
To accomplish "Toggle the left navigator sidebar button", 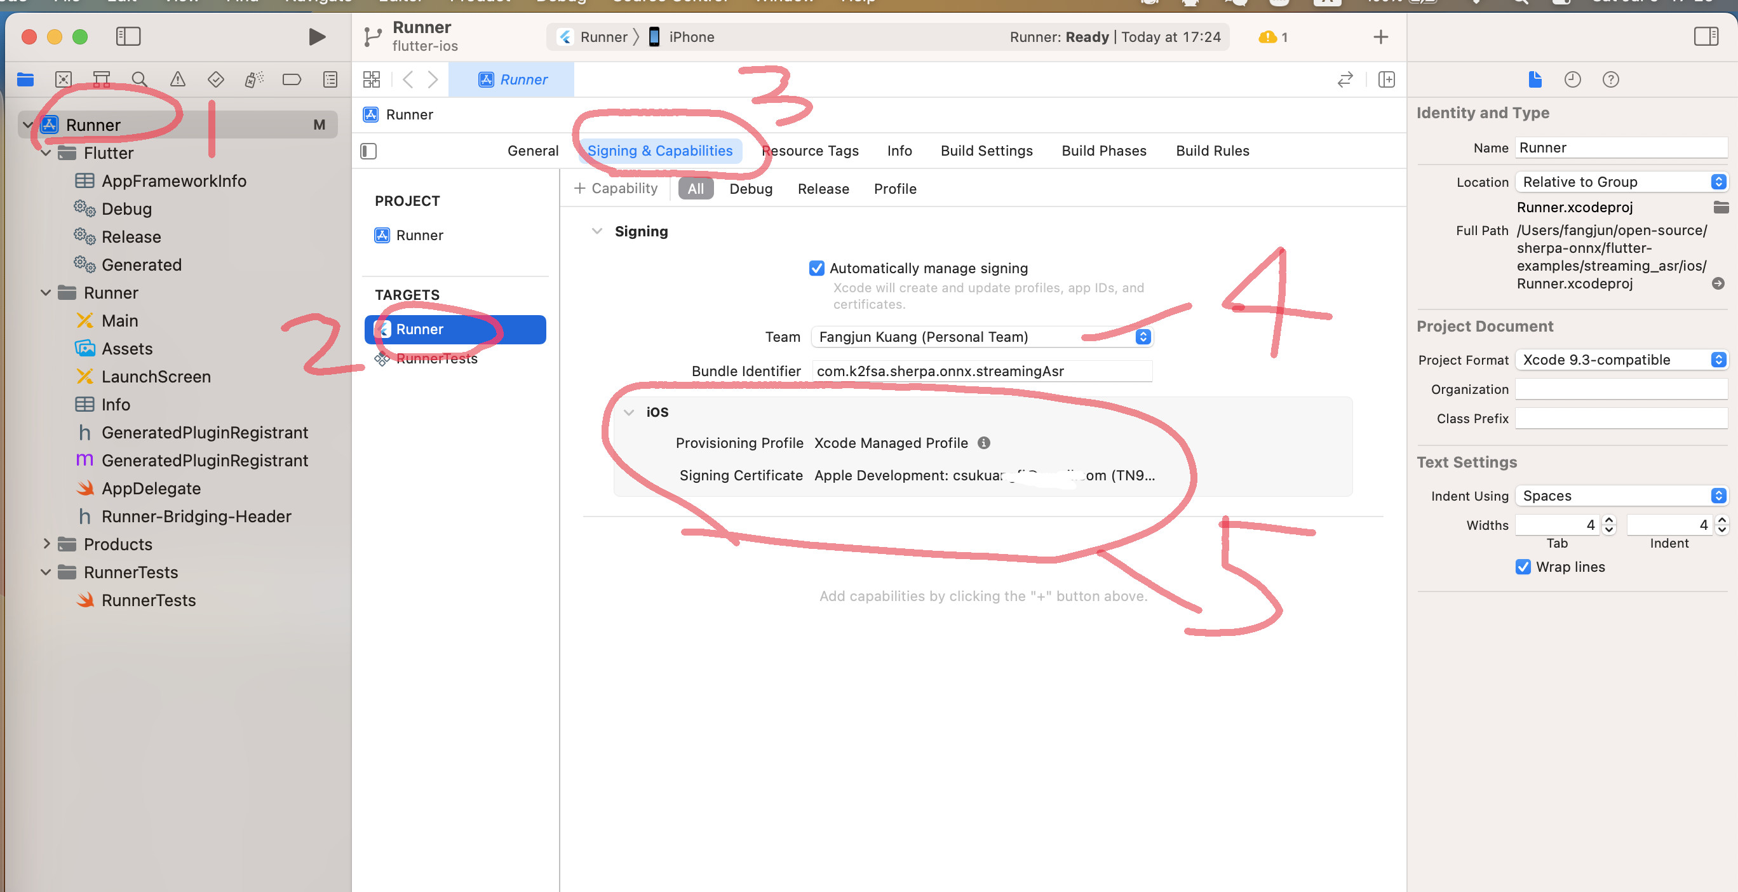I will (x=128, y=36).
